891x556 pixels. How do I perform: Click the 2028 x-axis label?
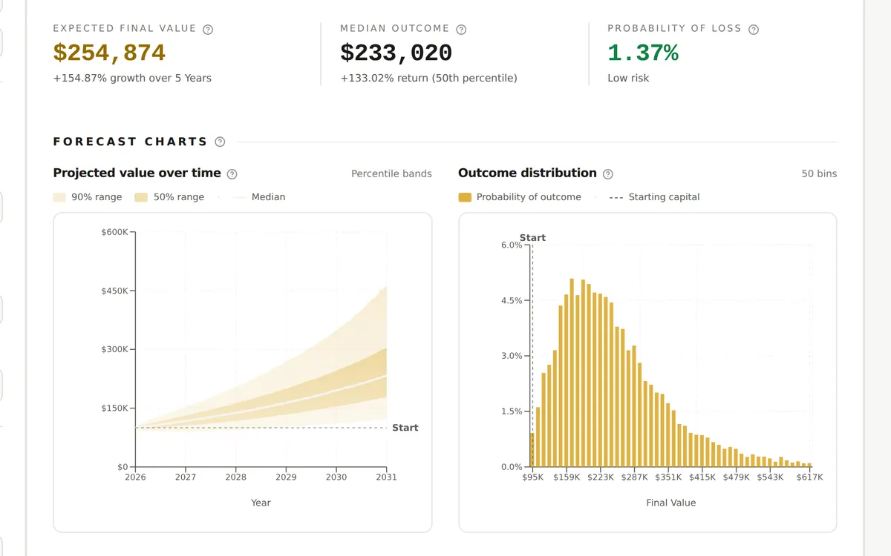236,477
